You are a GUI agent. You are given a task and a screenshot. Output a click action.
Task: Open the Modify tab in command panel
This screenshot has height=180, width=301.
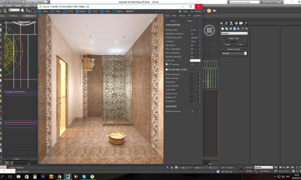tap(226, 23)
